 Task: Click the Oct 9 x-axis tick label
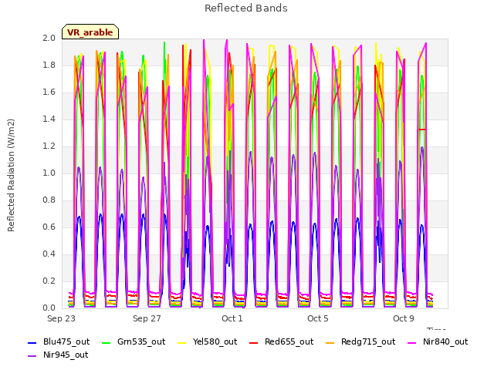click(x=403, y=318)
